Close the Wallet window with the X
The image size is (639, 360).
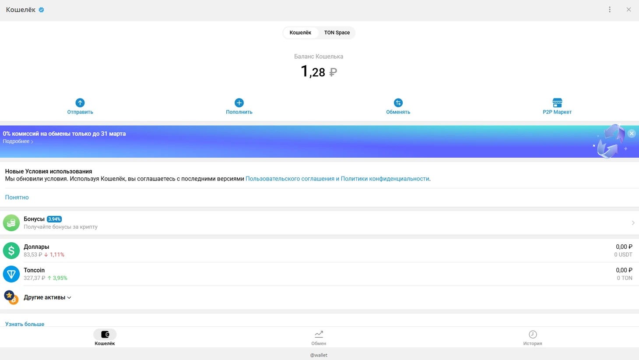(x=628, y=10)
